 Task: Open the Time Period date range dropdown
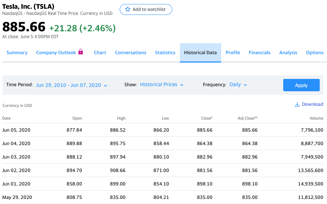pyautogui.click(x=71, y=85)
